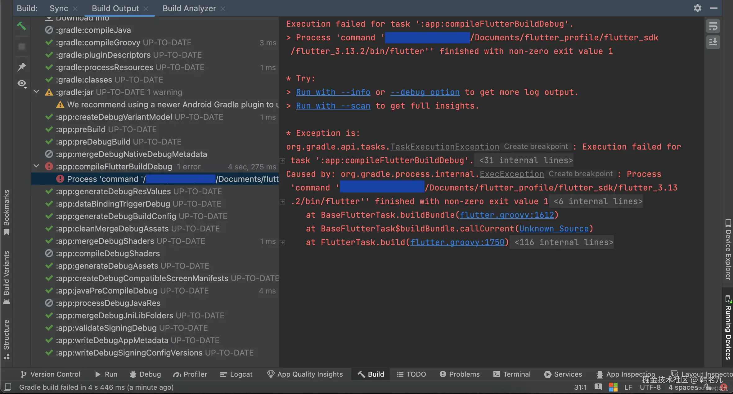Click UTF-8 encoding in status bar
The height and width of the screenshot is (394, 733).
click(650, 387)
